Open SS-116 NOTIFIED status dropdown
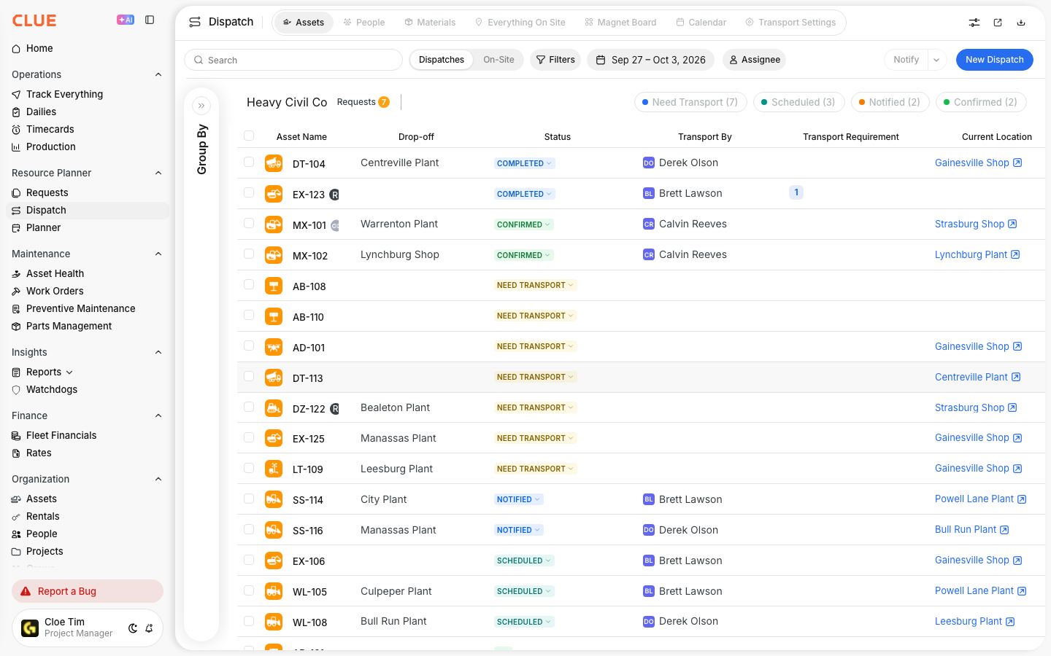Image resolution: width=1051 pixels, height=656 pixels. click(519, 531)
